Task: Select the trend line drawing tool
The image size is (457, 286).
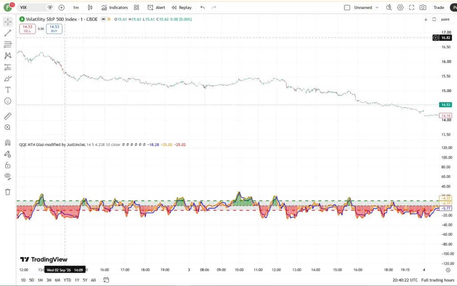Action: (8, 33)
